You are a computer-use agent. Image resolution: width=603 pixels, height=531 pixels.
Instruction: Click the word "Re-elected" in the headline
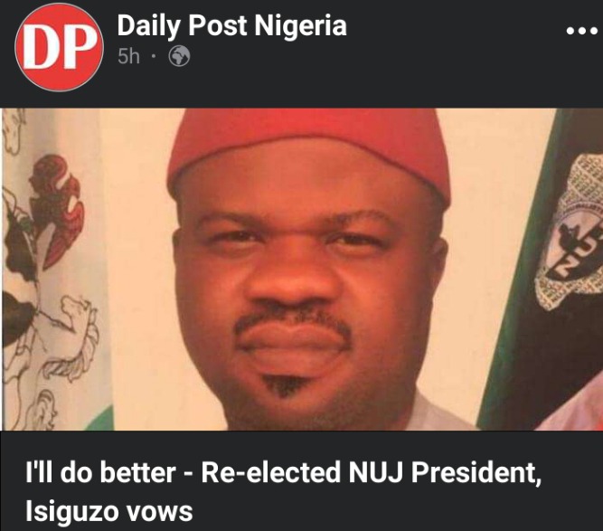(270, 471)
